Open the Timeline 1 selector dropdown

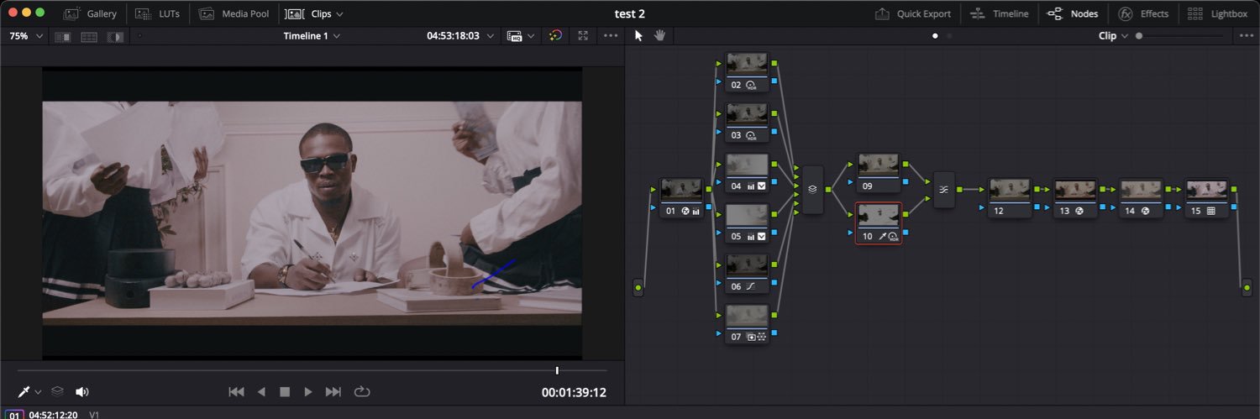click(x=312, y=36)
